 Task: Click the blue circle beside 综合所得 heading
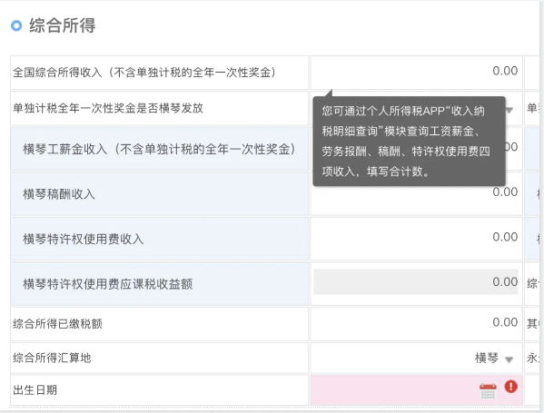click(x=16, y=25)
